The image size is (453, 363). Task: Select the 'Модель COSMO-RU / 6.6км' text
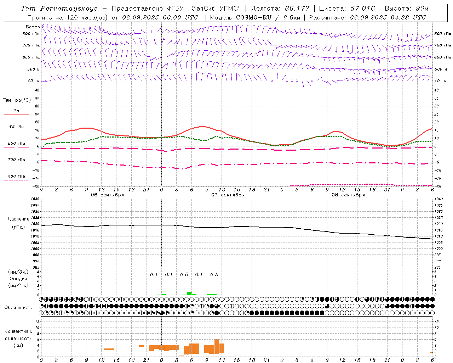click(x=255, y=17)
